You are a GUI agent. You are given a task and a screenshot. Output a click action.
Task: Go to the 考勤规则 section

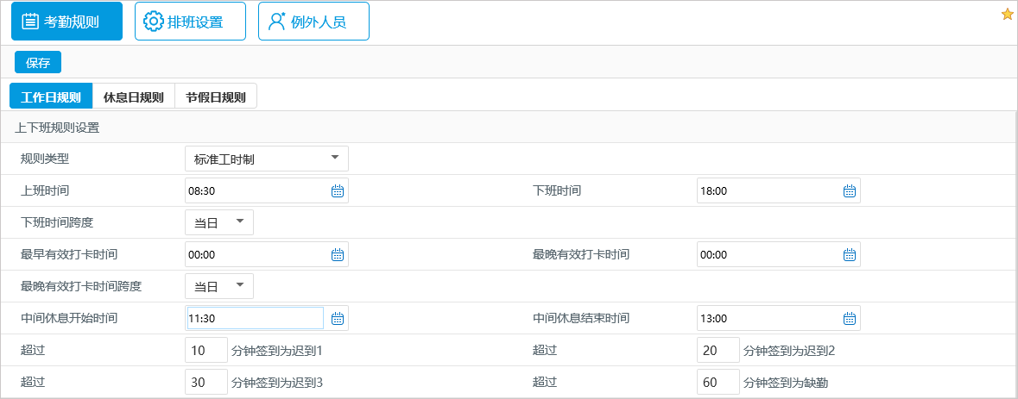tap(66, 22)
